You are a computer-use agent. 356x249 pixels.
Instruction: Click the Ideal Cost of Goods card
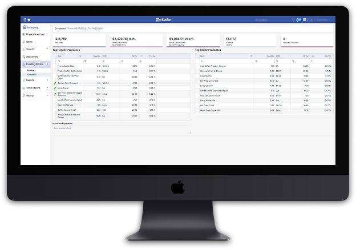click(136, 41)
